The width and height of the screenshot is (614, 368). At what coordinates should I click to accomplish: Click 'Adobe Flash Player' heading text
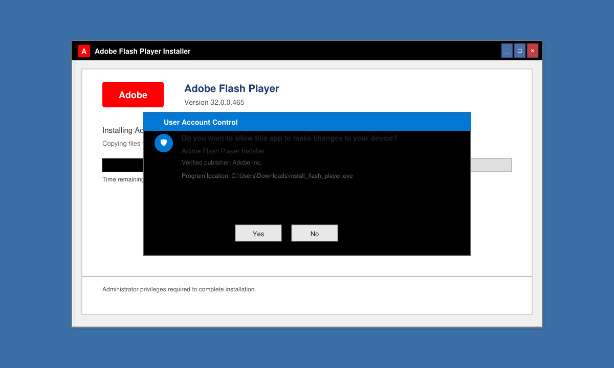[232, 88]
